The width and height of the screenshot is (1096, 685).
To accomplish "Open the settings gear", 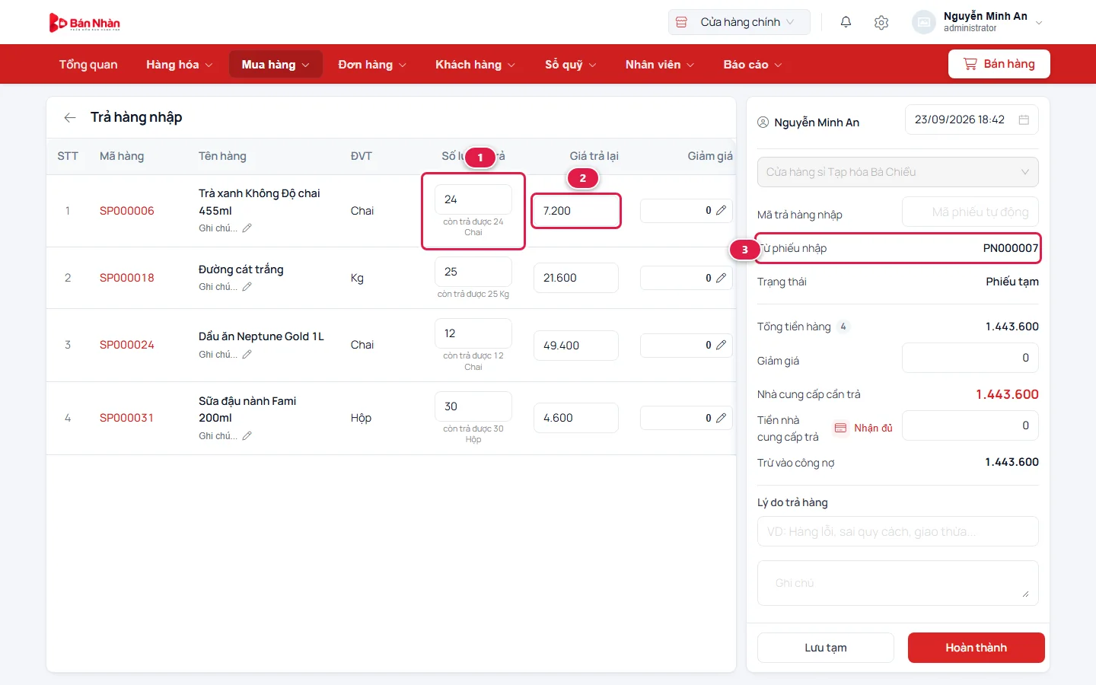I will (881, 22).
